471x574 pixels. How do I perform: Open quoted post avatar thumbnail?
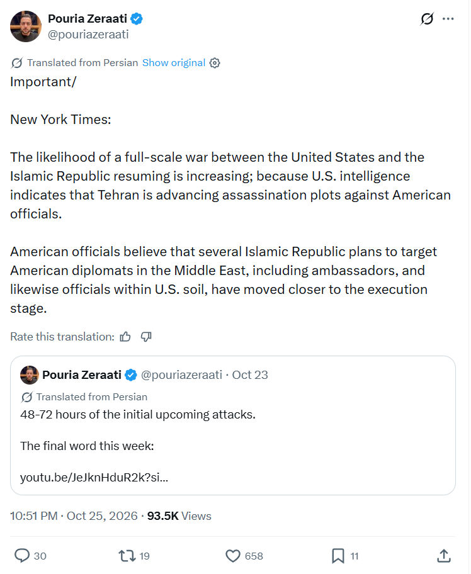(x=30, y=375)
